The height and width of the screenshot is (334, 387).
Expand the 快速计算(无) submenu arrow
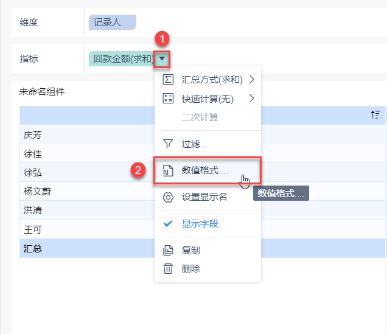coord(251,99)
